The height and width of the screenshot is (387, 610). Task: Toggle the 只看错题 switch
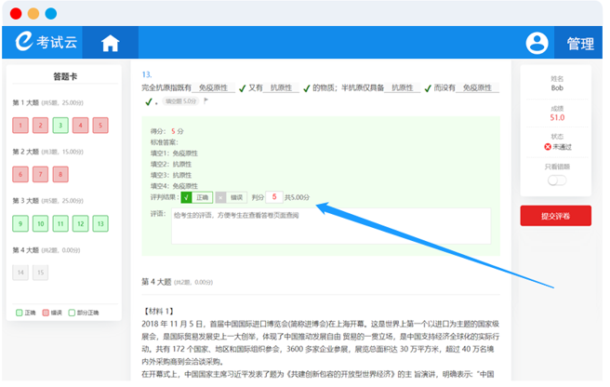(557, 180)
